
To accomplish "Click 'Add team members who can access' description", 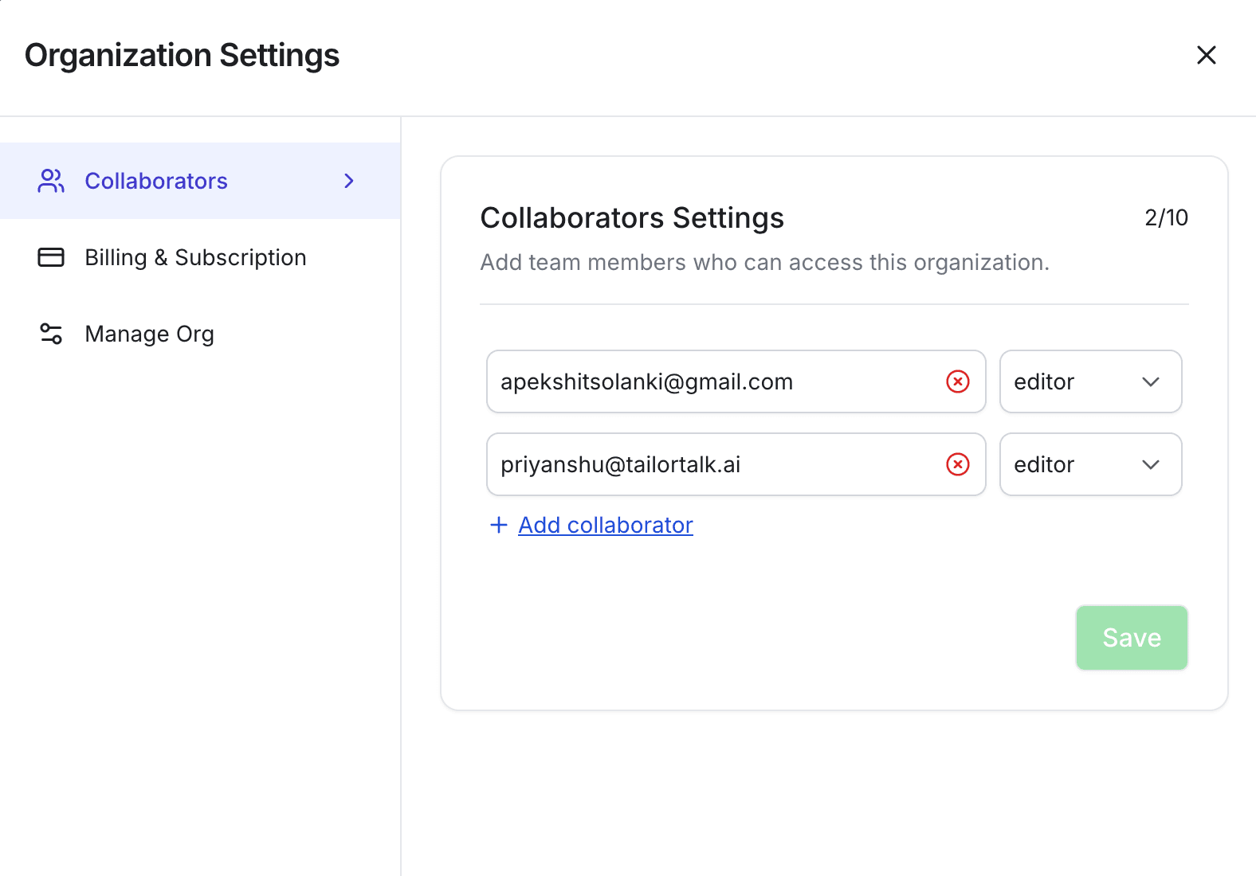I will (x=764, y=262).
